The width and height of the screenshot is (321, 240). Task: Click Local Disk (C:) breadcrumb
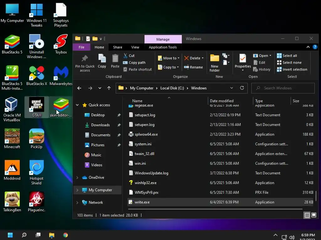click(172, 88)
